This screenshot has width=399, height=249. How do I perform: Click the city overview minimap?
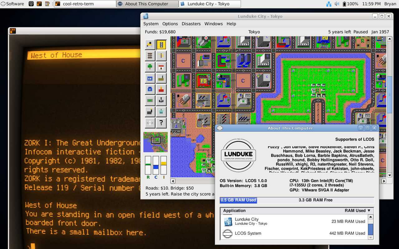coord(155,142)
